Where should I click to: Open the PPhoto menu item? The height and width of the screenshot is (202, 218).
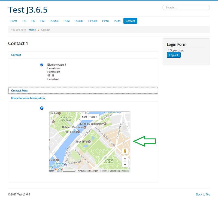coord(93,21)
